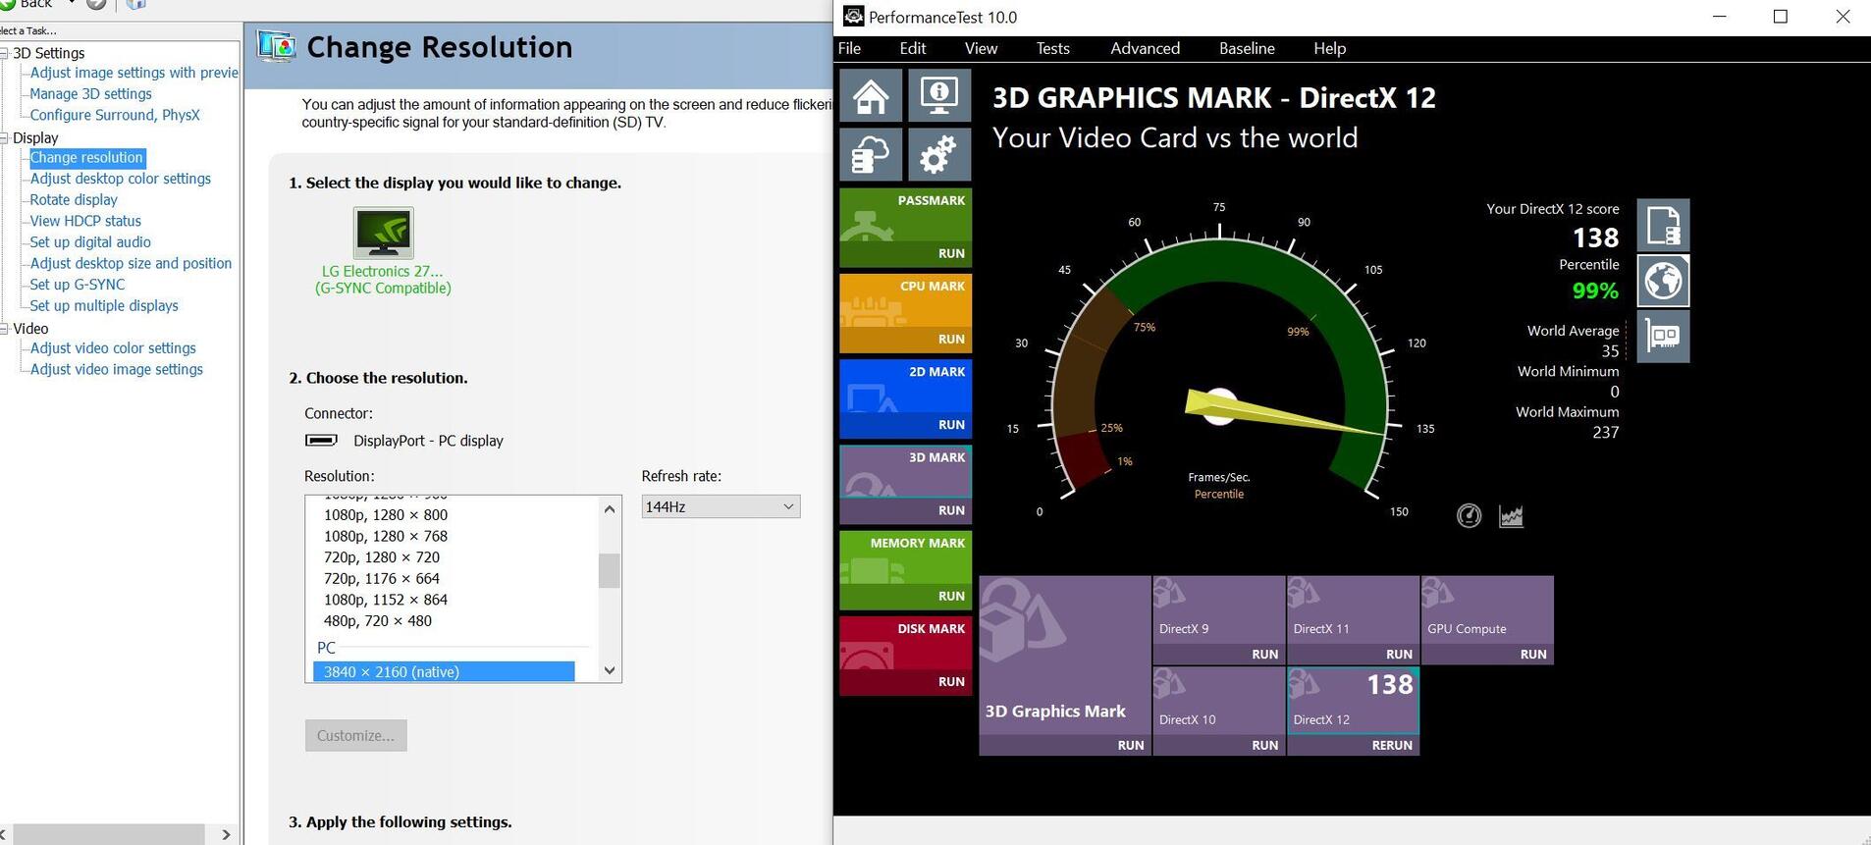Collapse the Display tree node
The image size is (1871, 845).
(x=4, y=137)
